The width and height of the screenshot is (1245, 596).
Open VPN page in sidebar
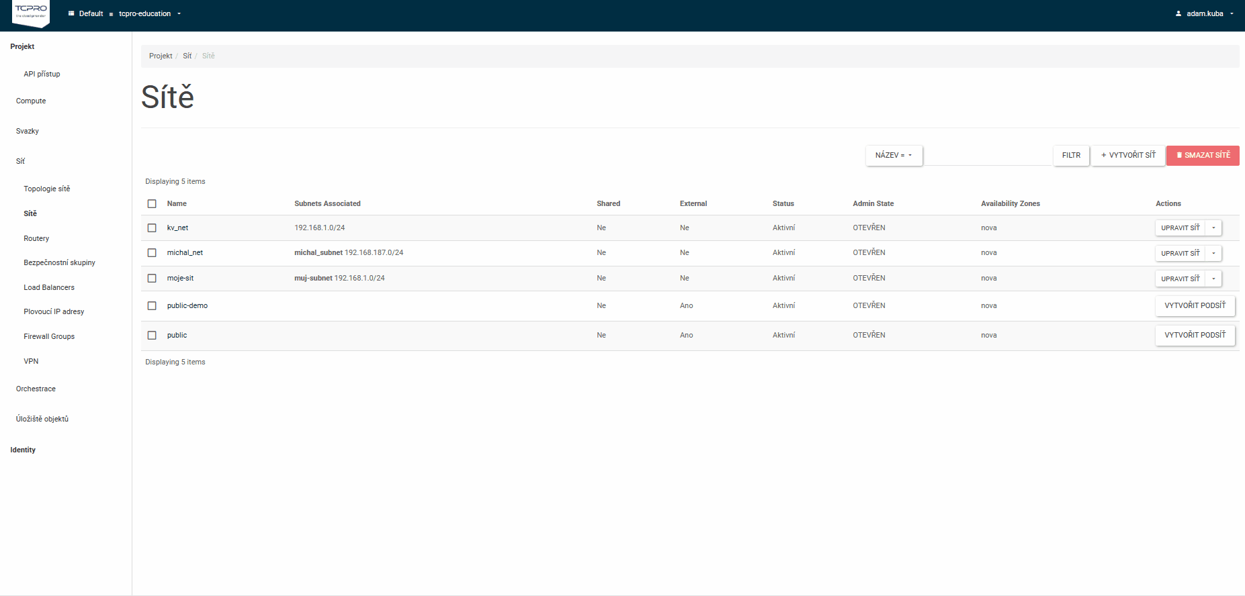[31, 361]
